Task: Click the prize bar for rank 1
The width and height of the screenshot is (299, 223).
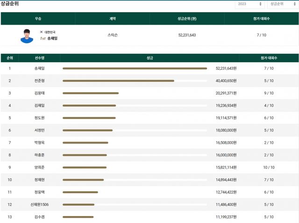Action: point(135,68)
